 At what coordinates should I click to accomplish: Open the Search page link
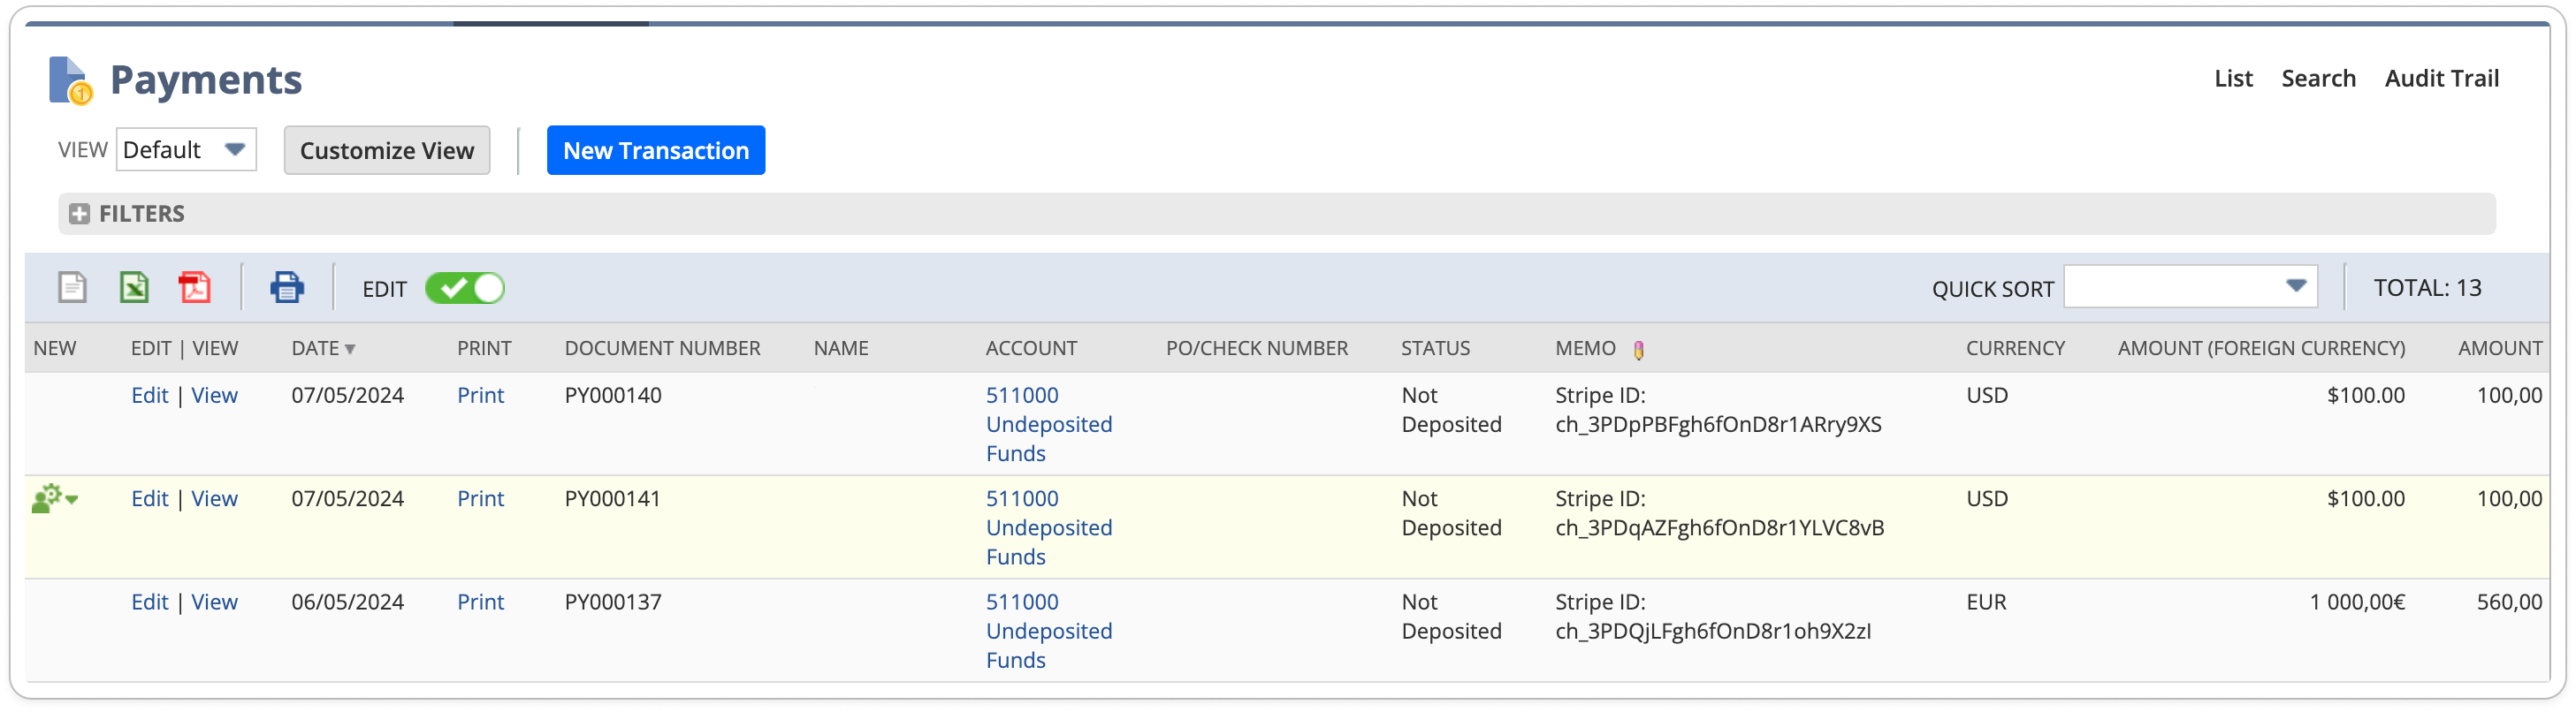pyautogui.click(x=2318, y=79)
